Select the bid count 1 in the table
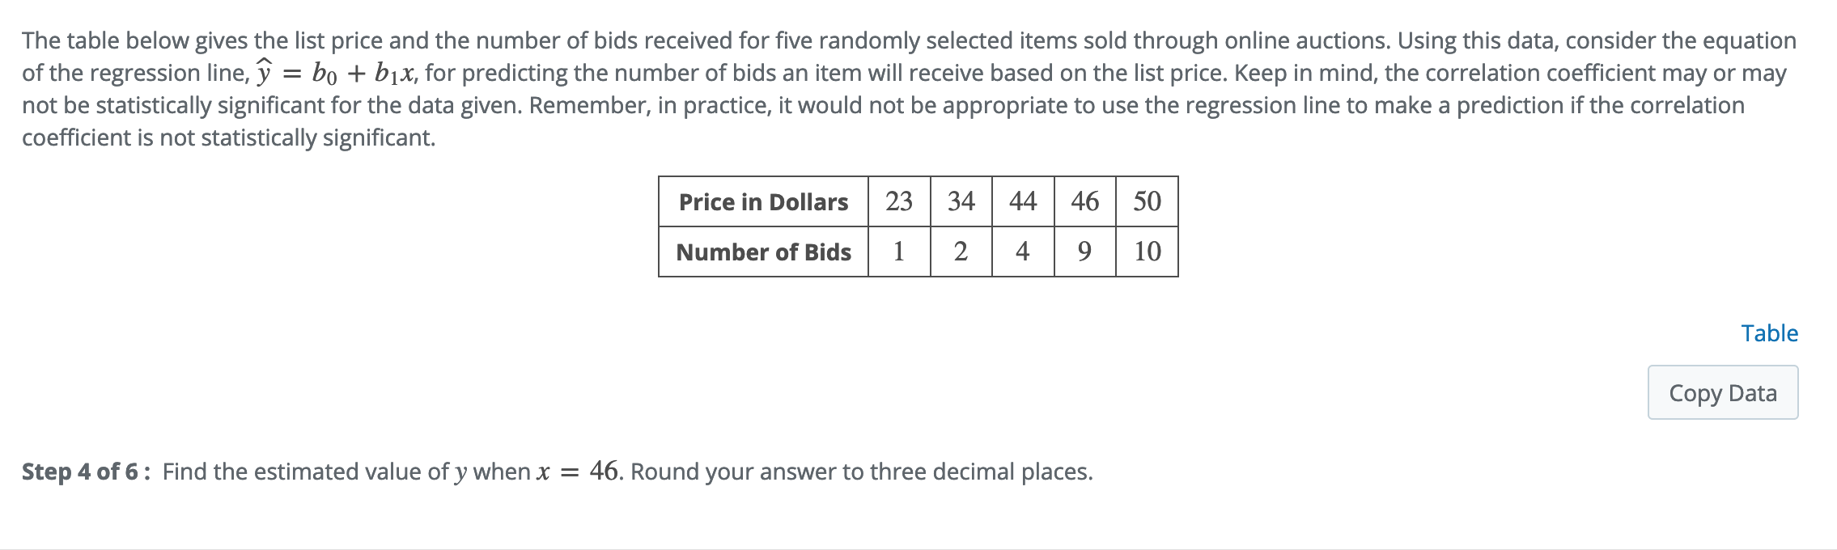The image size is (1837, 550). [898, 252]
